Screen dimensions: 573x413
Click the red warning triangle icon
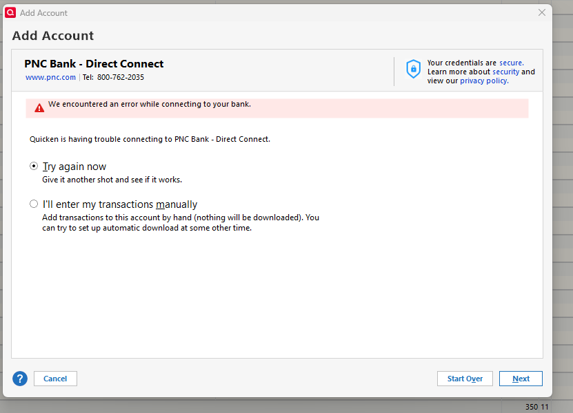point(39,108)
